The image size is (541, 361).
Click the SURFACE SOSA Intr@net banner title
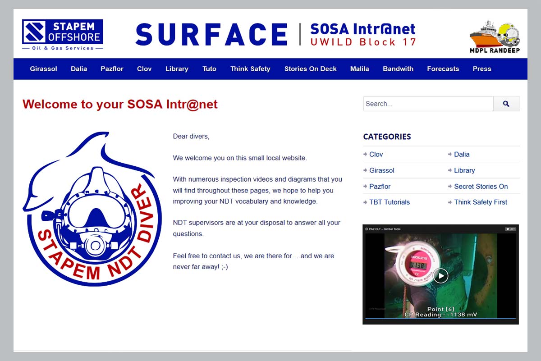[x=275, y=34]
